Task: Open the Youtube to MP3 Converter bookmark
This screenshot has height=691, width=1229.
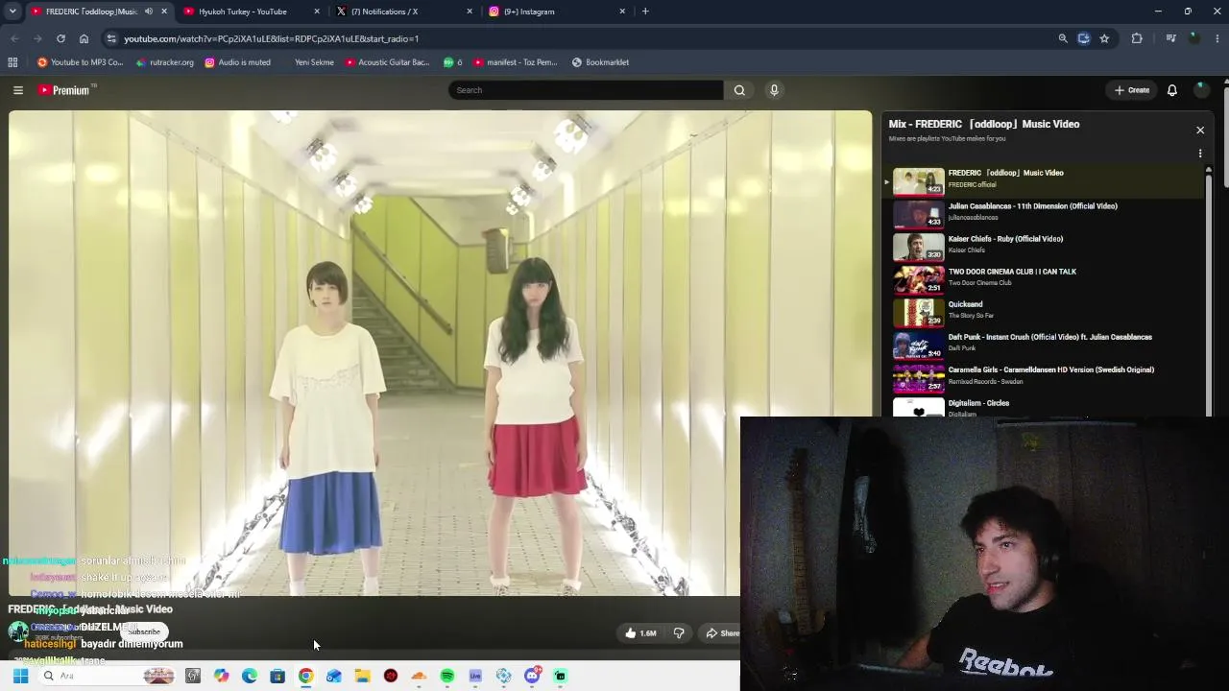Action: point(81,62)
